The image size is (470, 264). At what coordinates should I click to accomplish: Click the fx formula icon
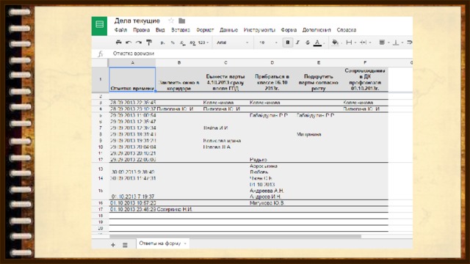pyautogui.click(x=101, y=54)
